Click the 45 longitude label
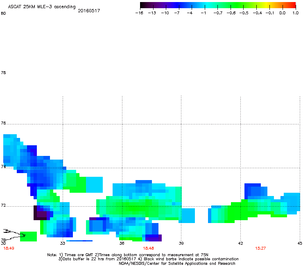Viewport: 303px width, 266px height. tap(300, 243)
